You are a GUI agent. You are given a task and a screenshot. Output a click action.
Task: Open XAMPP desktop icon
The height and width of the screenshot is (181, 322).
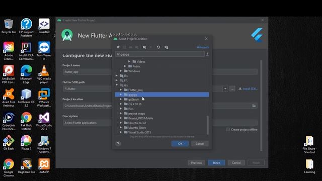[x=44, y=166]
